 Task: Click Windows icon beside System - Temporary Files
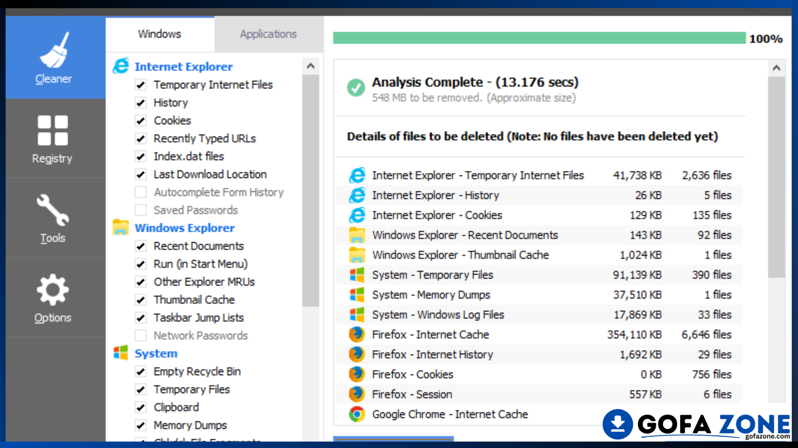357,275
